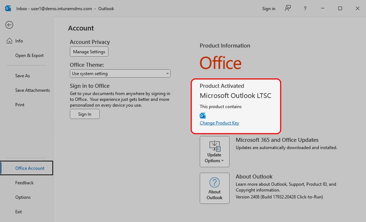Click the Info home icon

coord(9,41)
